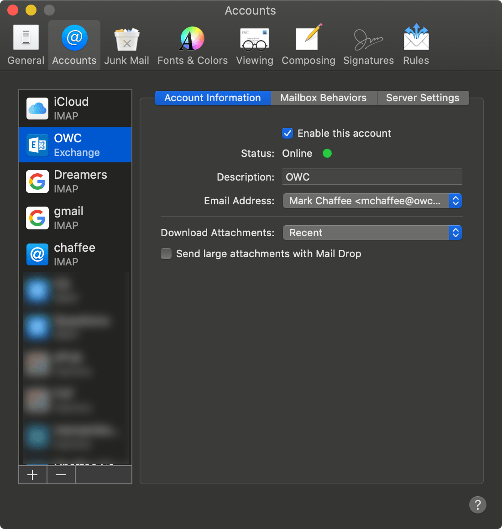Click the help question mark button
Image resolution: width=502 pixels, height=529 pixels.
click(477, 505)
